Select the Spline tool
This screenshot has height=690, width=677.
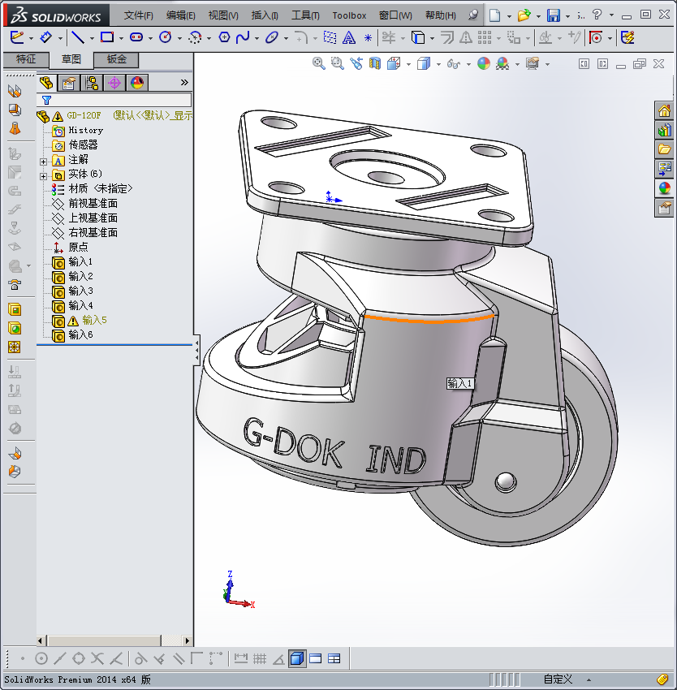[243, 37]
